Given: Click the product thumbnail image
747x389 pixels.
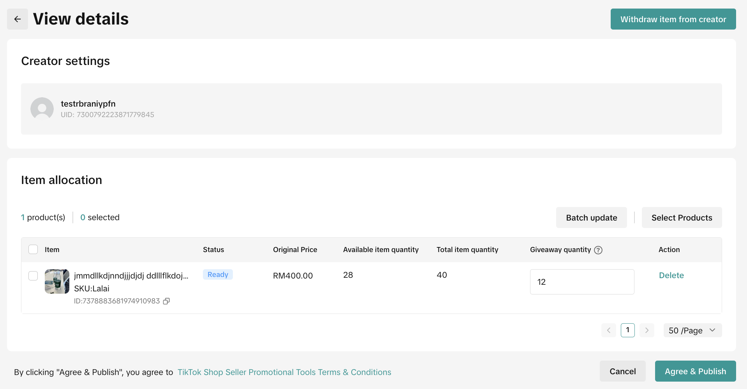Looking at the screenshot, I should point(57,281).
